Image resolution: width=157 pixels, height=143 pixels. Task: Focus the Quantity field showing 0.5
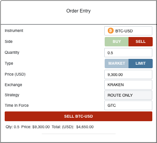coord(128,53)
